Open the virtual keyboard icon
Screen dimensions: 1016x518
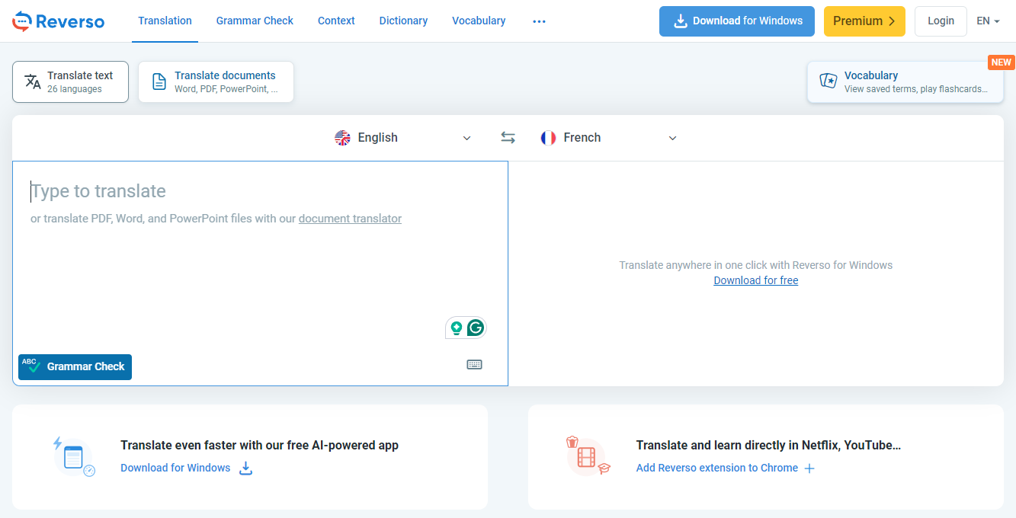coord(474,365)
